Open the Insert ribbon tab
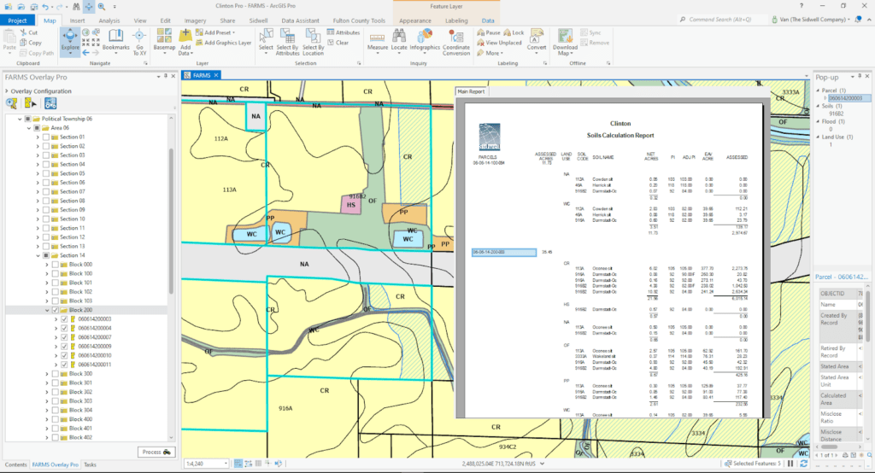The image size is (875, 473). pyautogui.click(x=77, y=20)
